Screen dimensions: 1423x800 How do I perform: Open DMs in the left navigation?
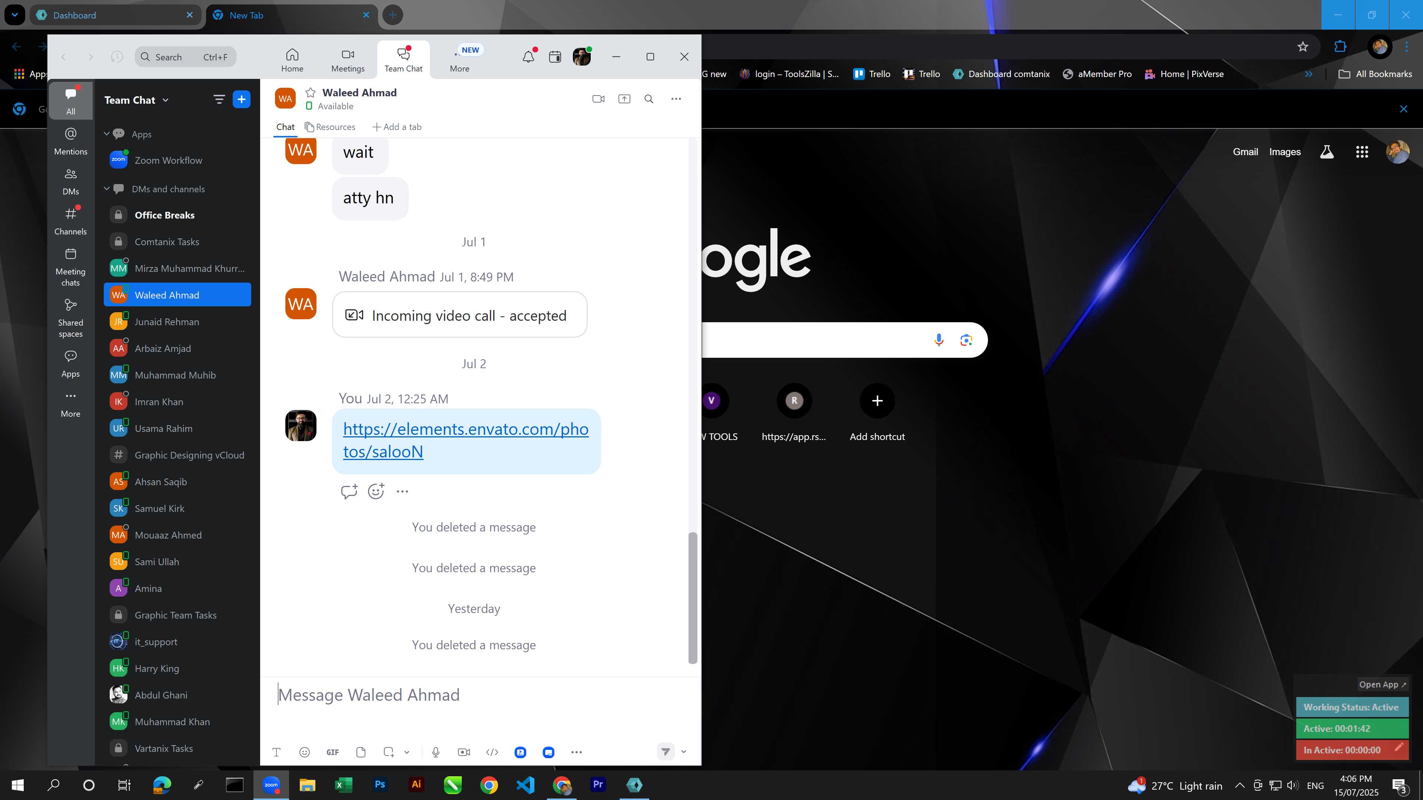tap(71, 181)
